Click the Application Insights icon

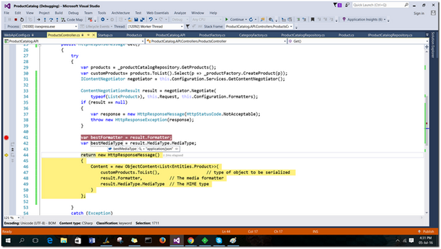point(344,19)
